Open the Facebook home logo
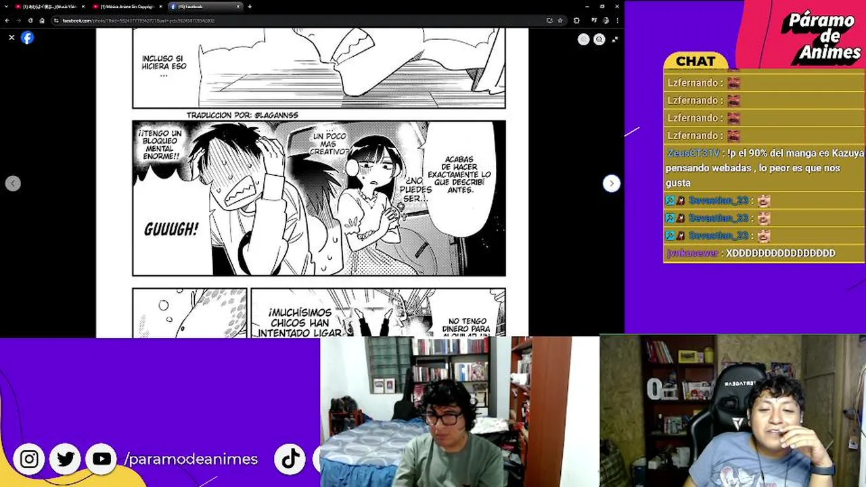 coord(27,38)
